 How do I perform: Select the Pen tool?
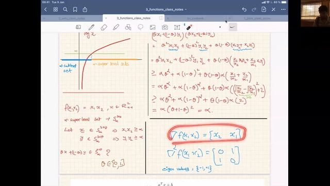[x=91, y=27]
